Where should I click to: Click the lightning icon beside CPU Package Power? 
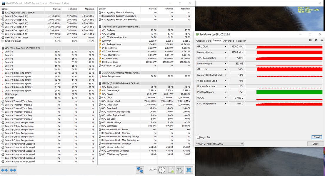100,45
